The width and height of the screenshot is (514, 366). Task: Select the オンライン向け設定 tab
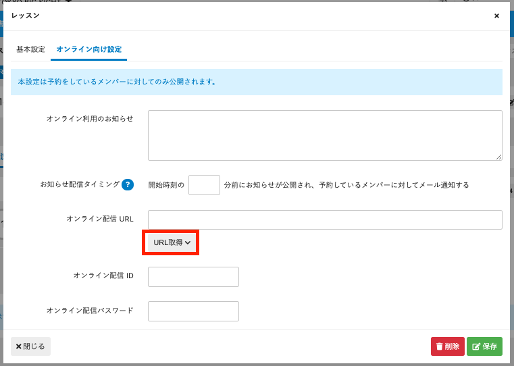tap(88, 49)
